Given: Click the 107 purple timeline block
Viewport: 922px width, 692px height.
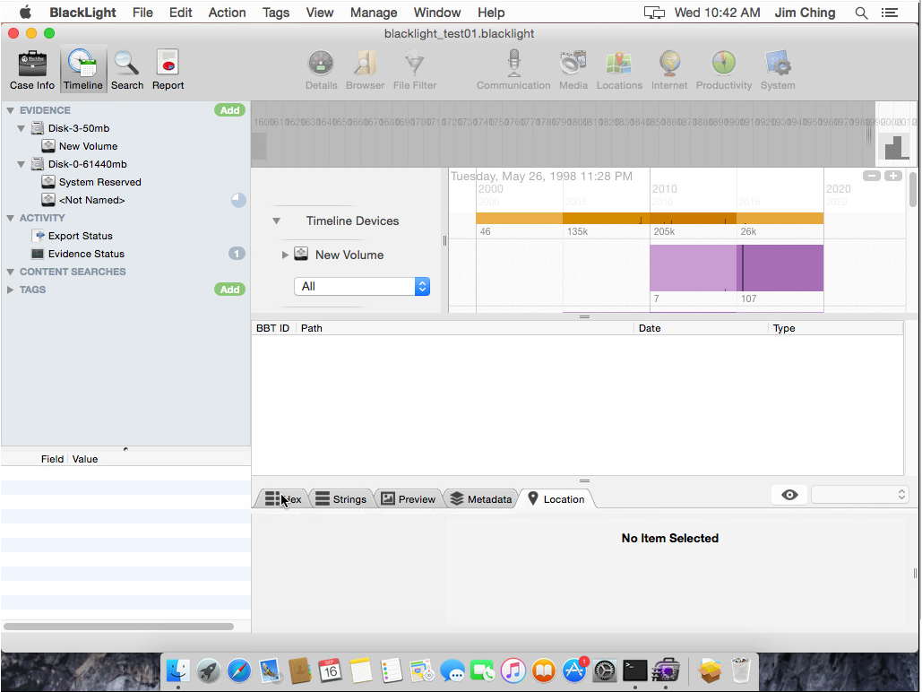Looking at the screenshot, I should (x=780, y=268).
